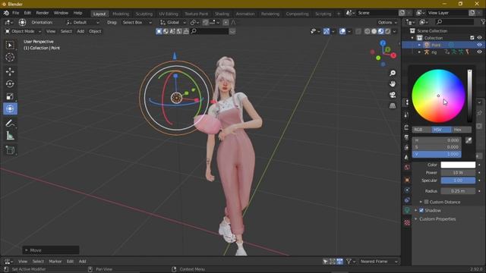
Task: Click the Blender logo menu icon
Action: coord(6,13)
